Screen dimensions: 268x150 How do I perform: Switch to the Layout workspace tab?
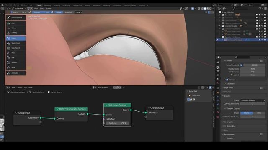(x=39, y=5)
